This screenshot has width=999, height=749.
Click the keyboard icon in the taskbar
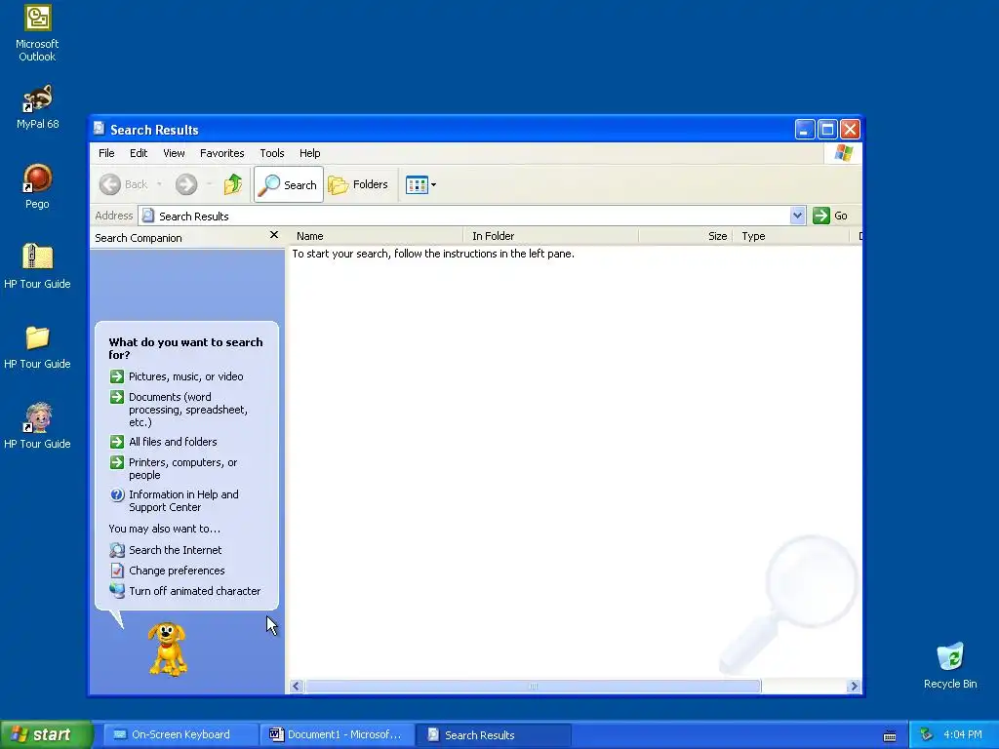coord(890,735)
